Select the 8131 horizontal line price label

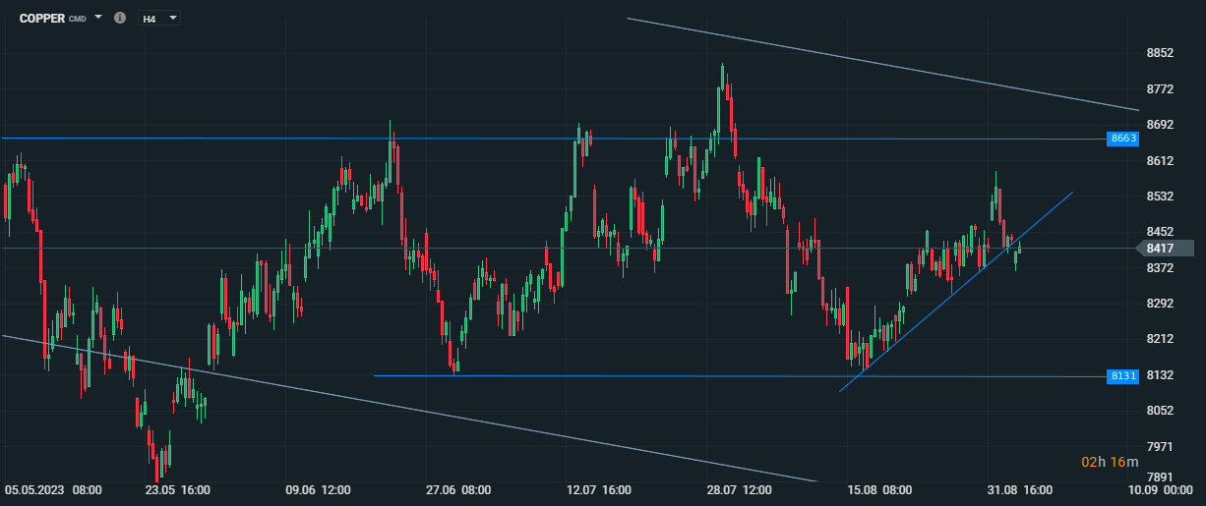(x=1123, y=375)
